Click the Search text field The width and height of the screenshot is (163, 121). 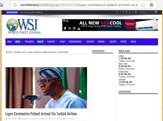click(146, 12)
